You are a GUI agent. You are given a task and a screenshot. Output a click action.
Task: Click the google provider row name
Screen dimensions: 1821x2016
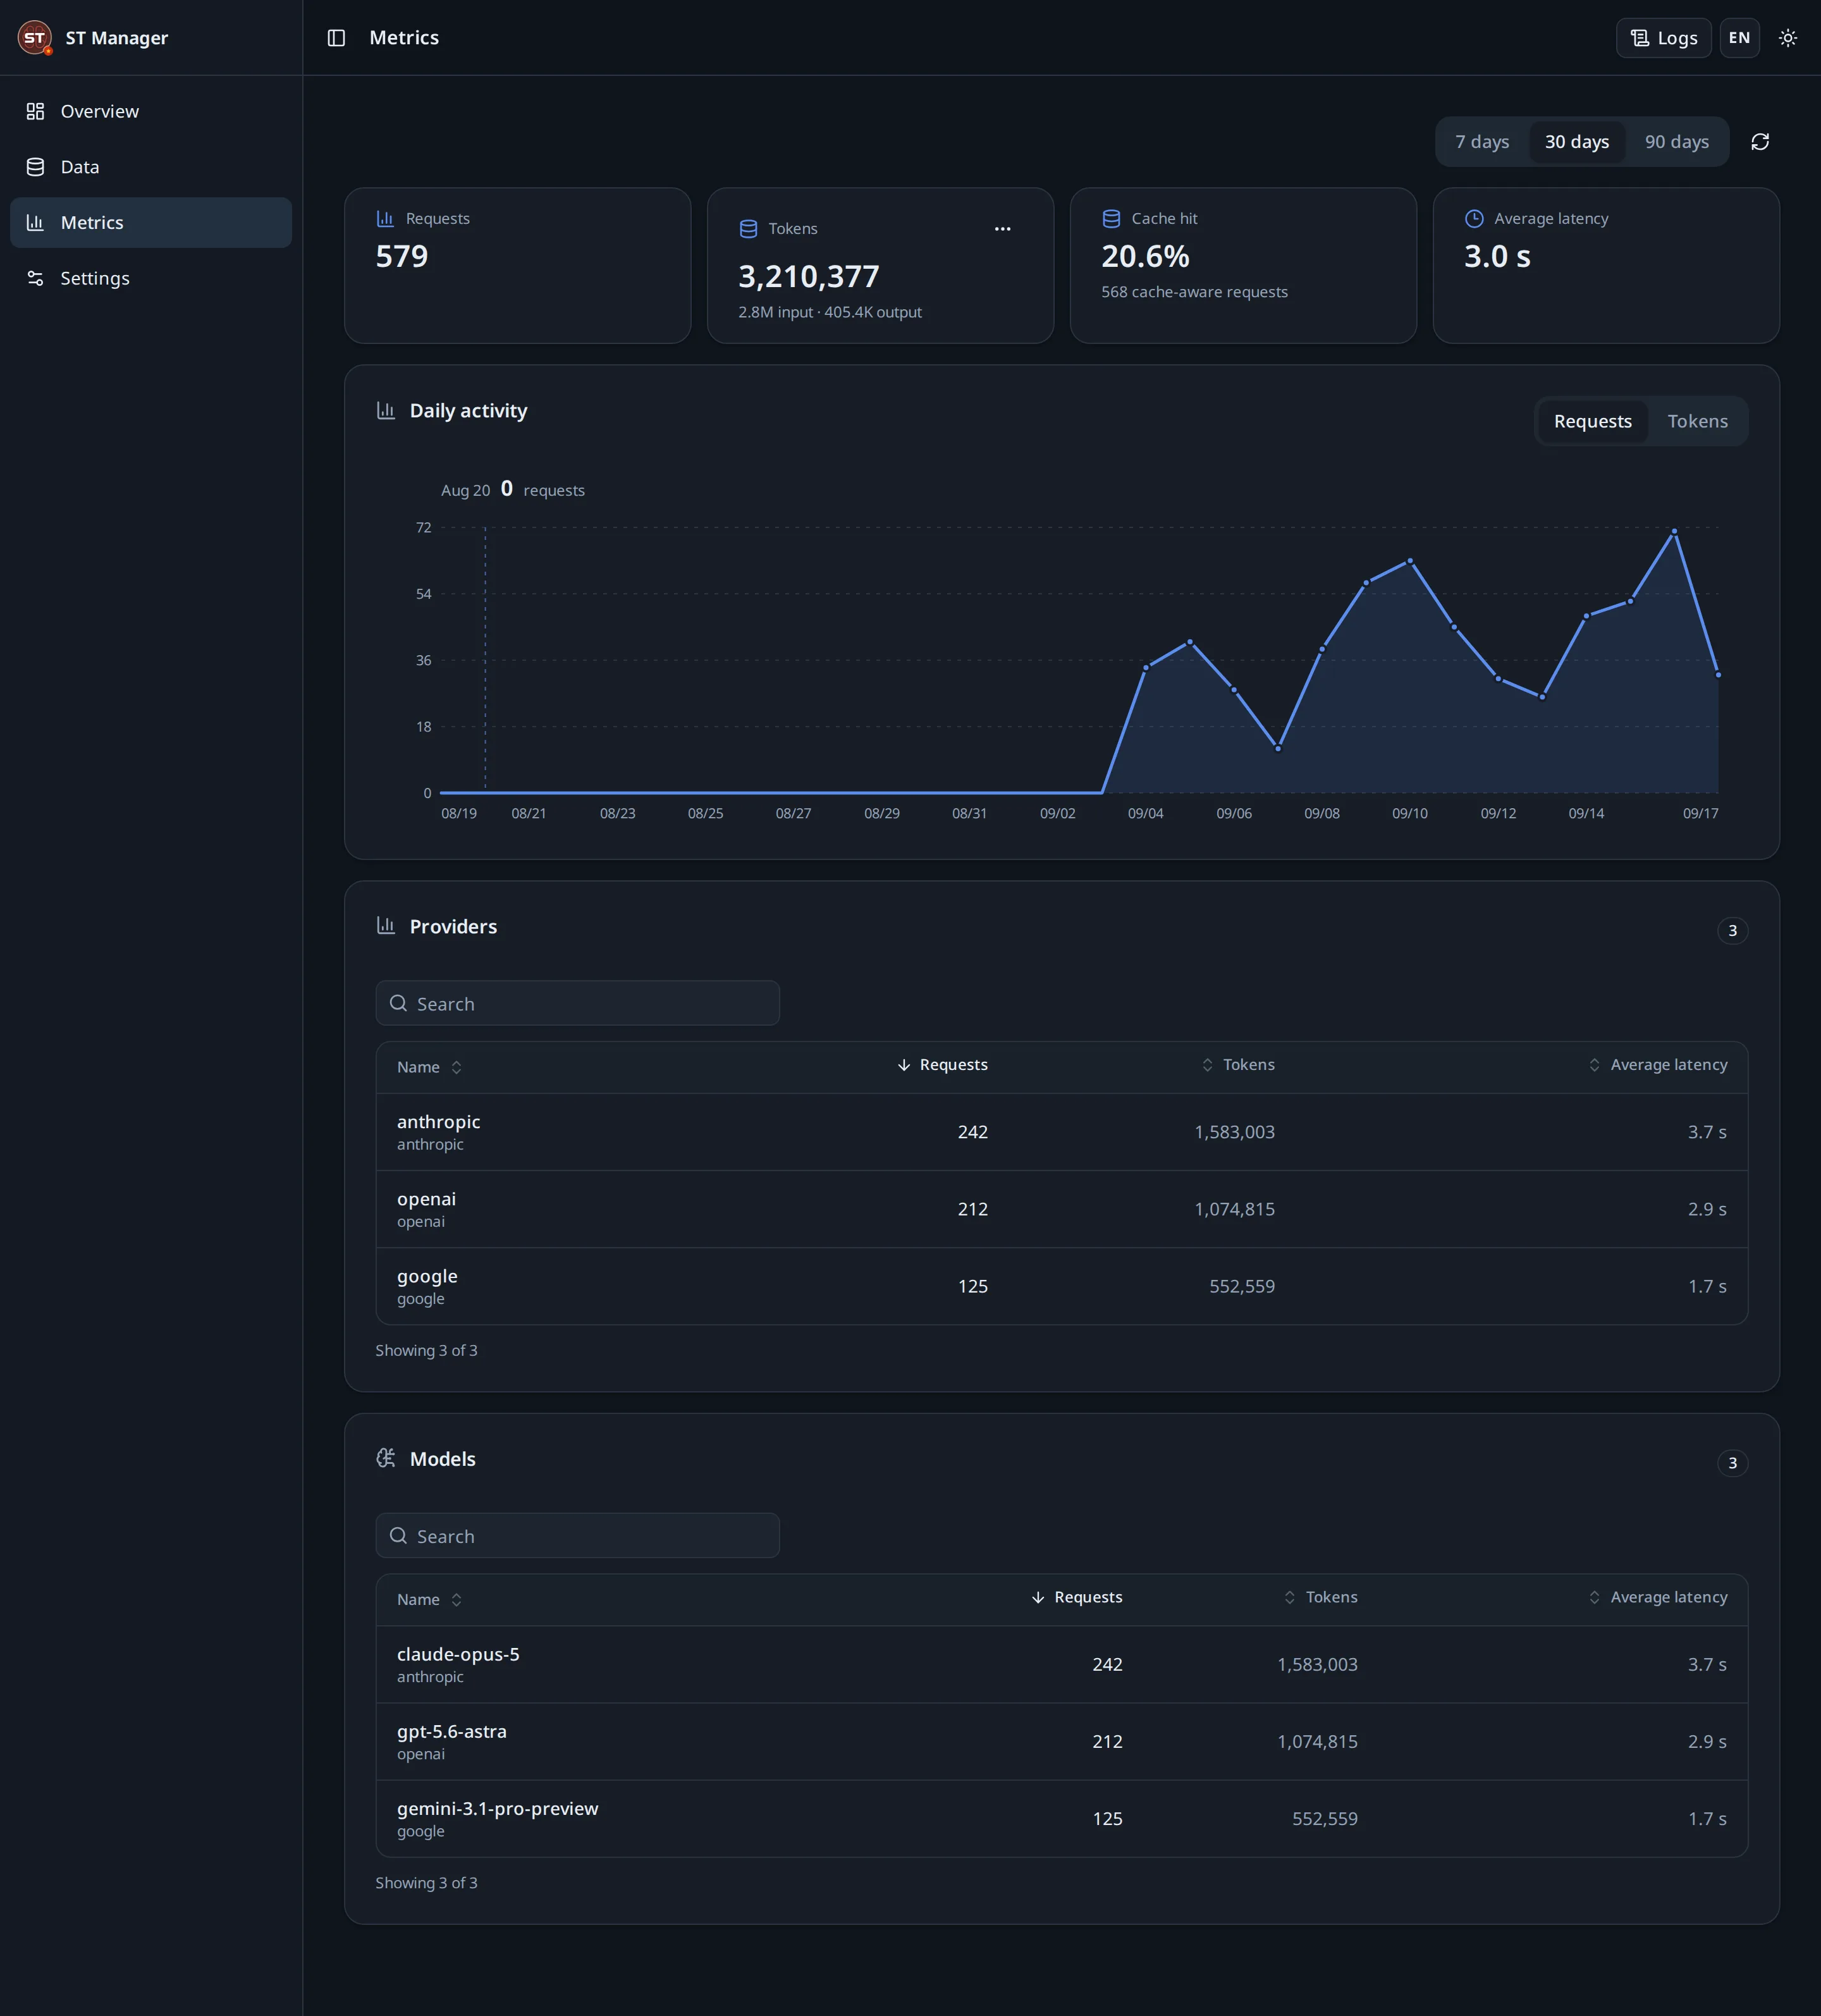[427, 1276]
